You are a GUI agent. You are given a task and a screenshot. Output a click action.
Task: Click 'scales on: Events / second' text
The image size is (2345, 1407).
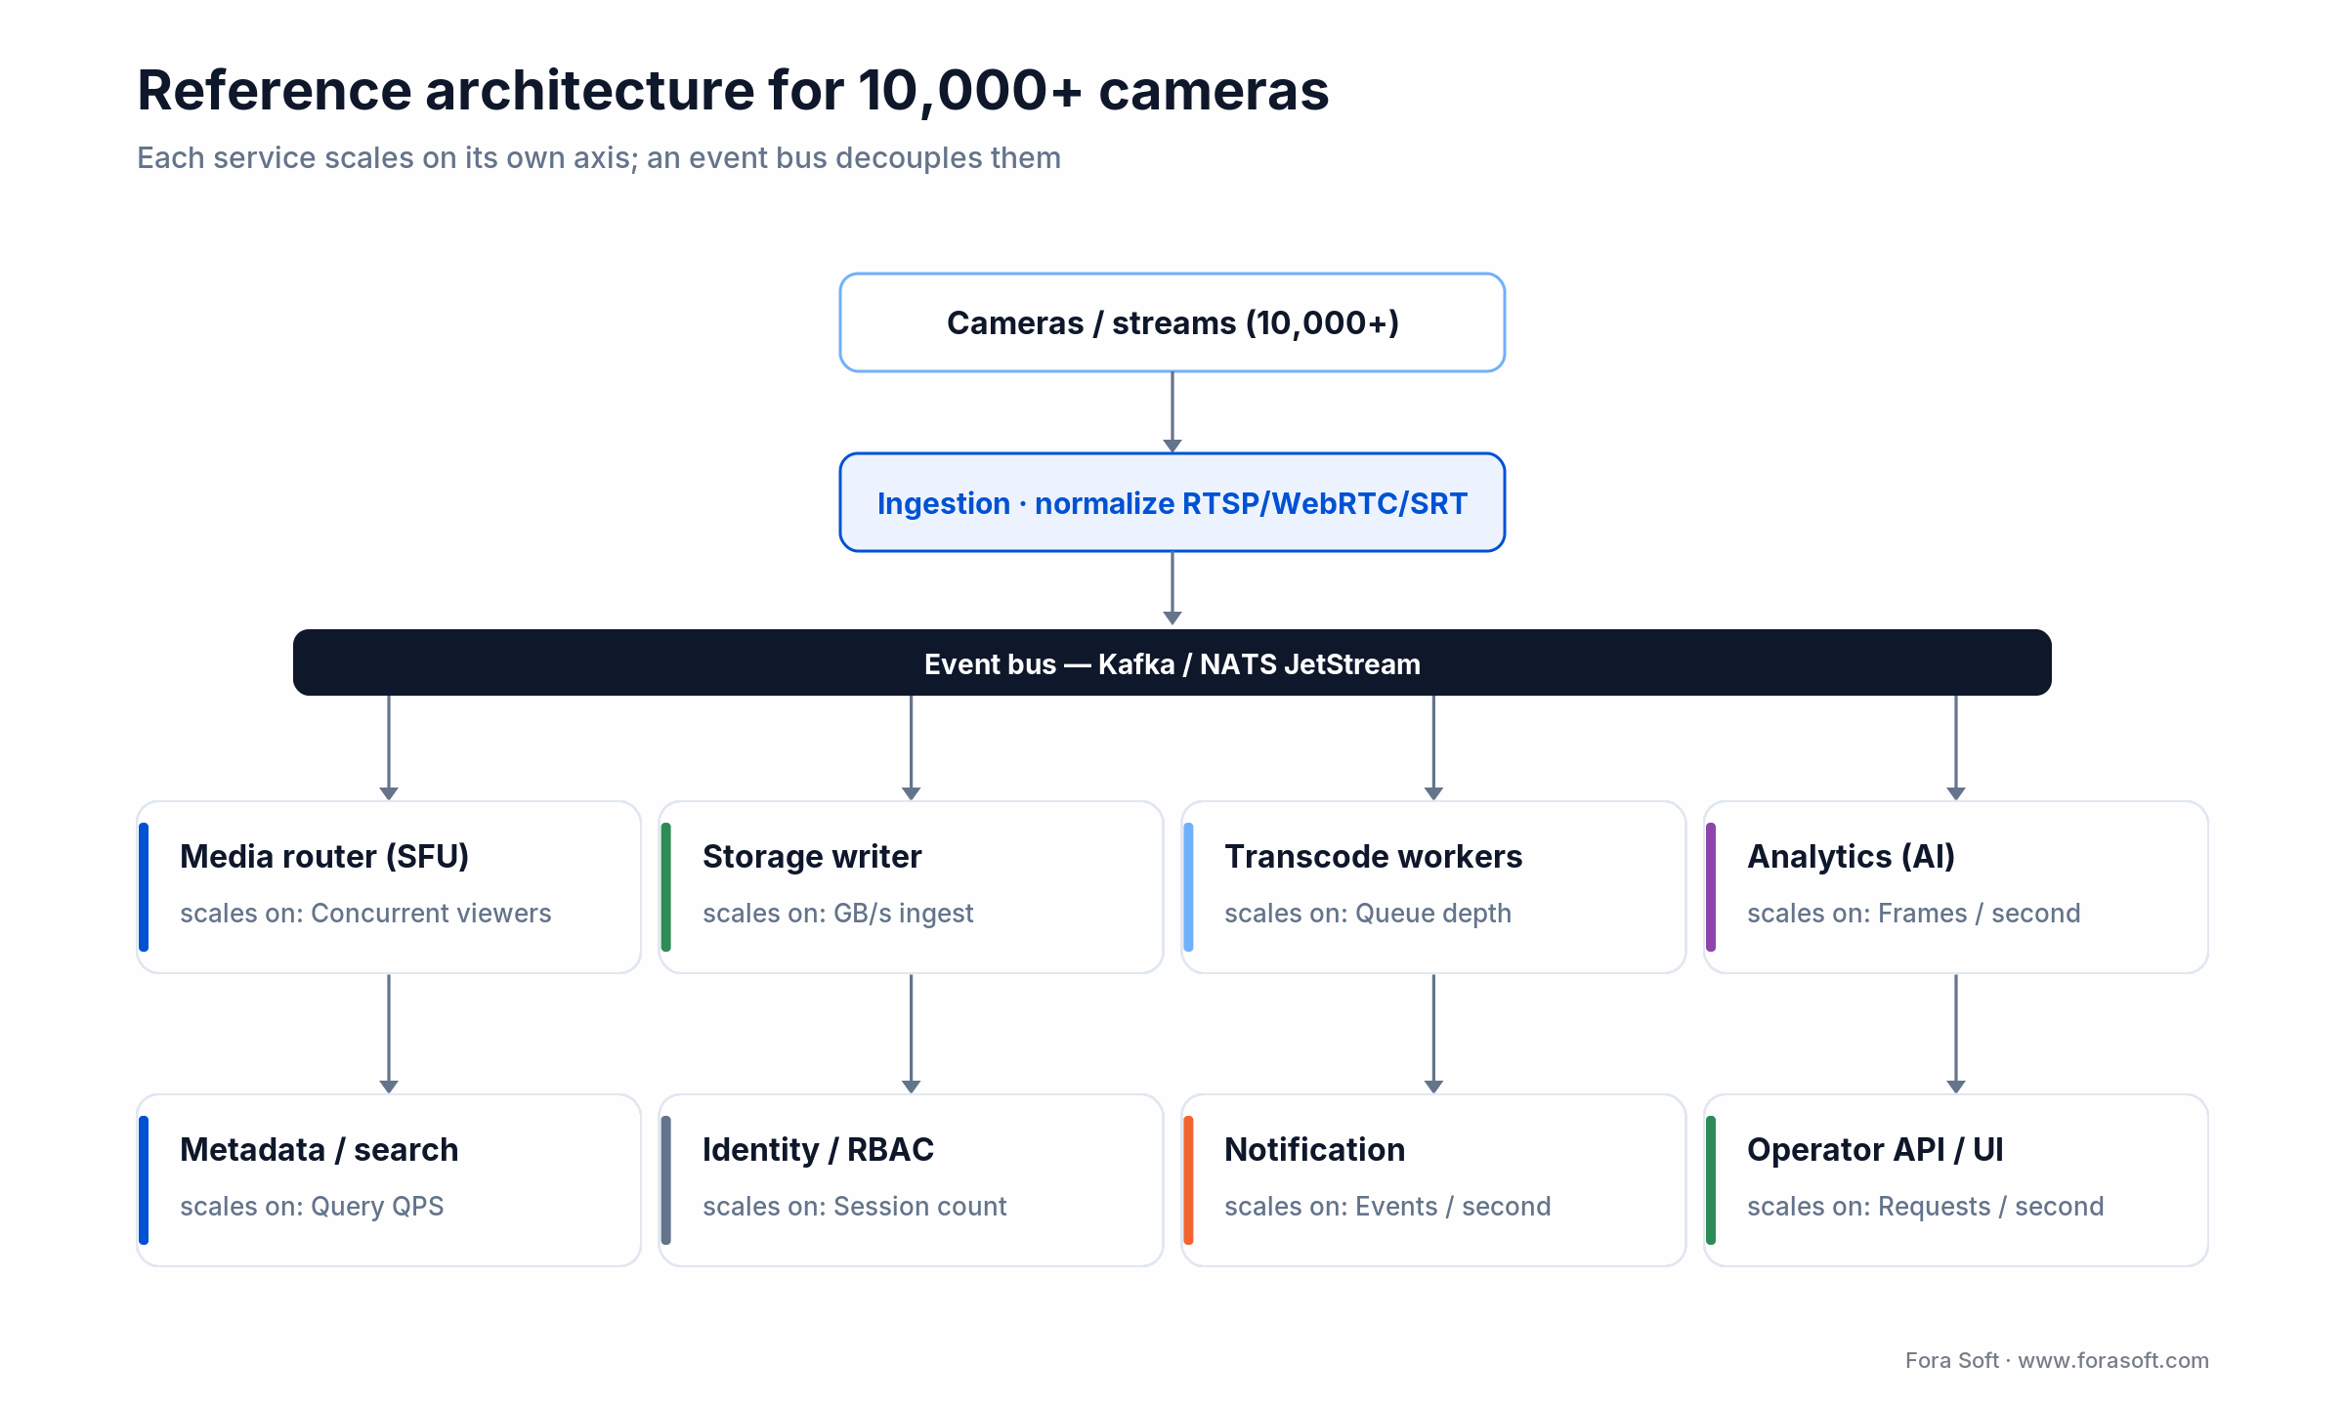point(1388,1206)
